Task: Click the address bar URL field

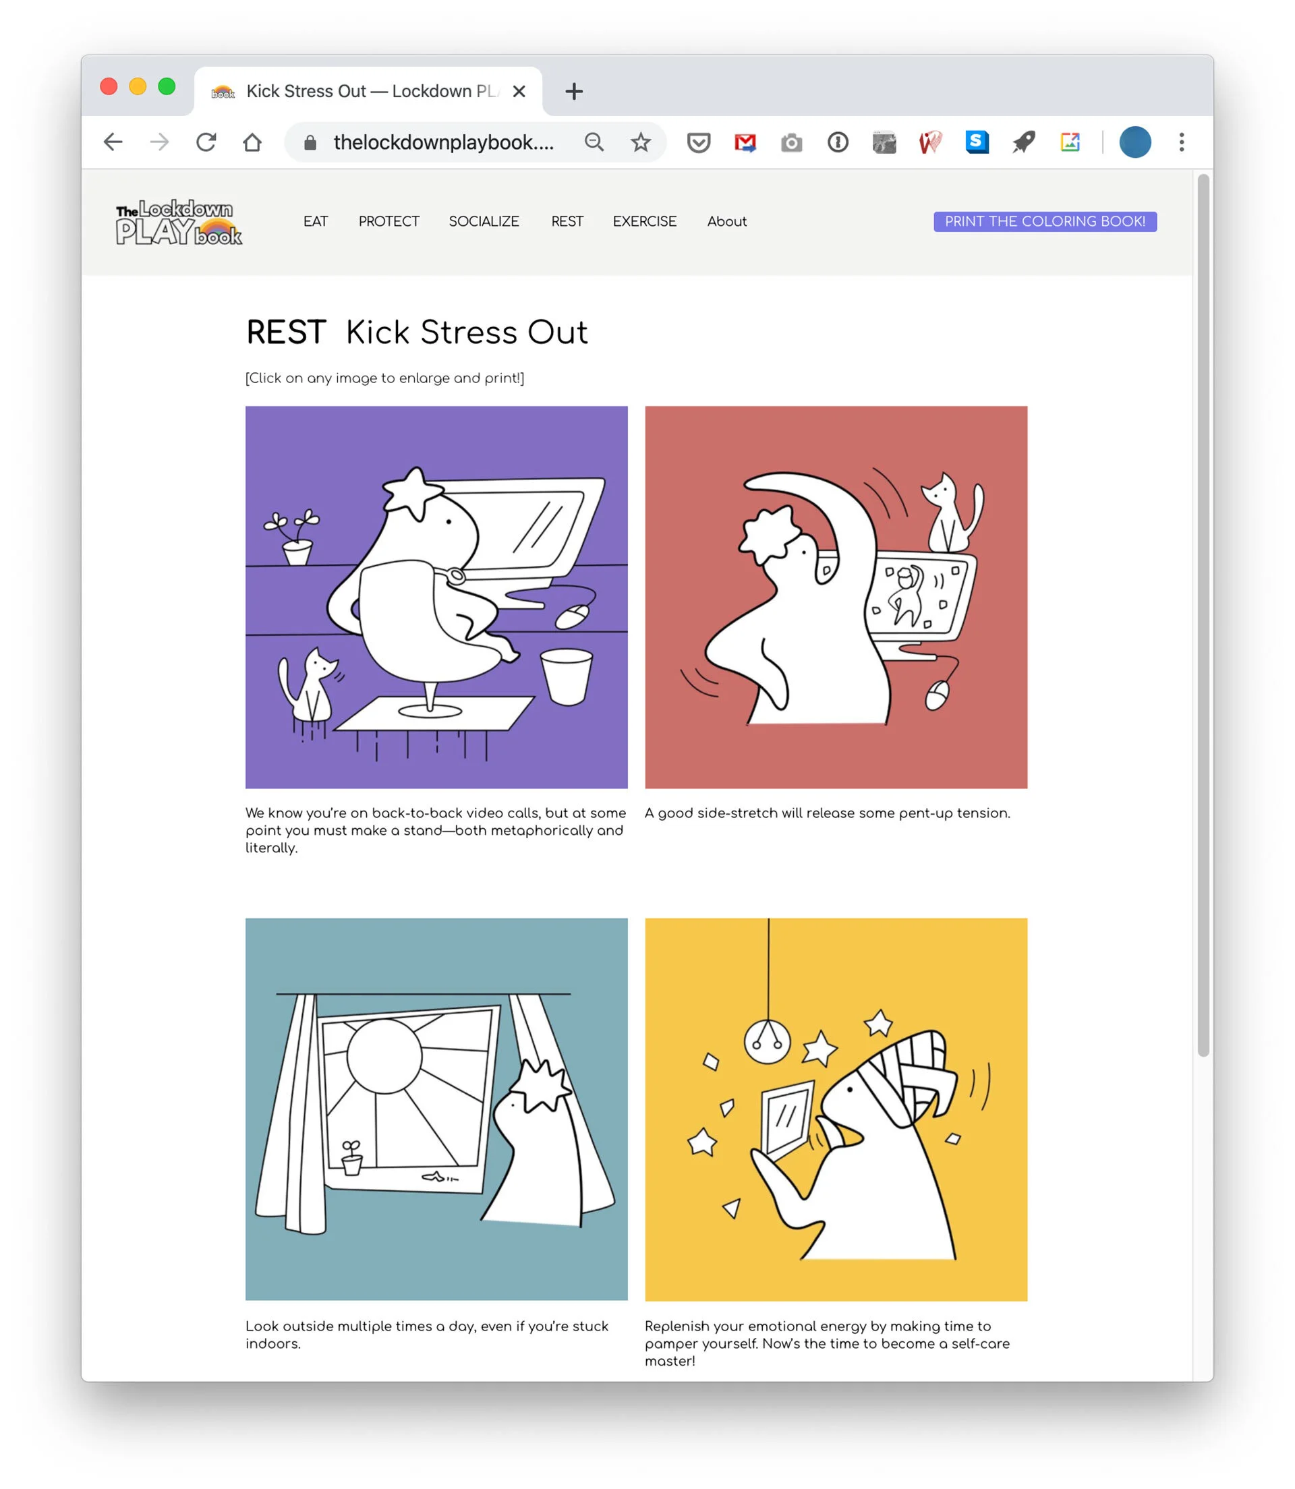Action: coord(443,142)
